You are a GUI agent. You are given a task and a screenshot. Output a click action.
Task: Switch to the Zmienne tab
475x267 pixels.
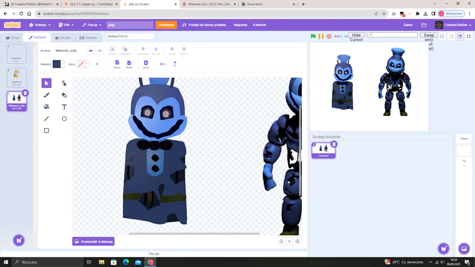(88, 38)
